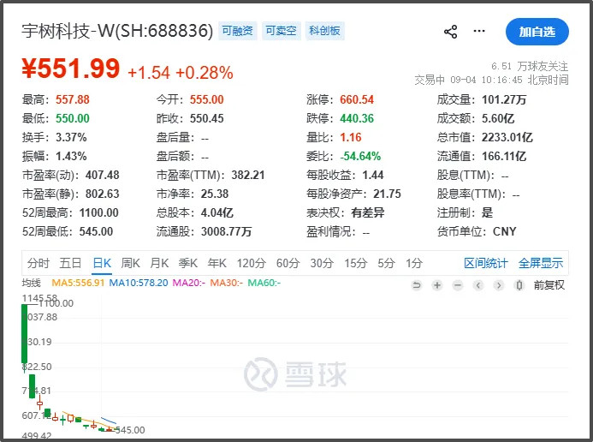The image size is (593, 442).
Task: Click the 跌停 value 440.36
Action: 357,118
